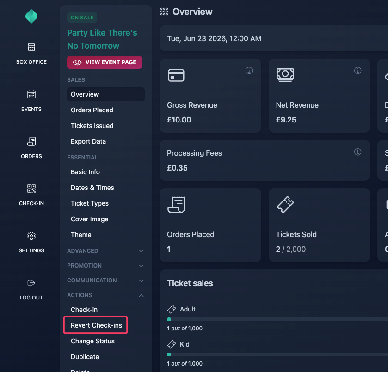Click the Tickets Sold card
Screen dimensions: 388x372
click(319, 225)
